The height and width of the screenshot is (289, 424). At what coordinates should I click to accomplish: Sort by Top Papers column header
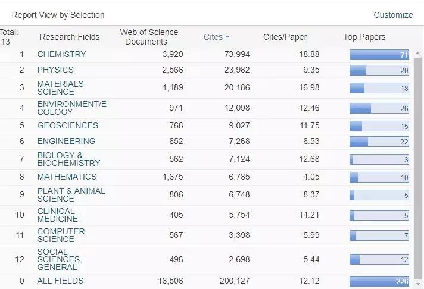(x=364, y=37)
